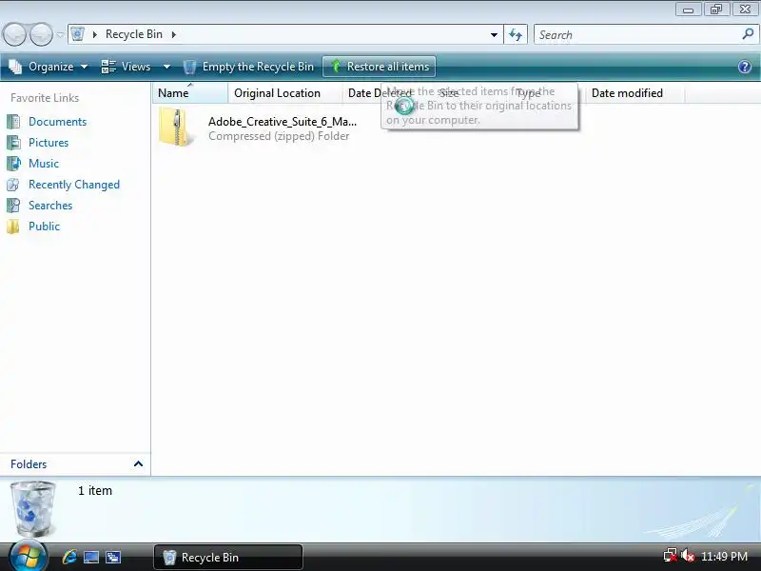Open the Recently Changed link

click(x=74, y=185)
